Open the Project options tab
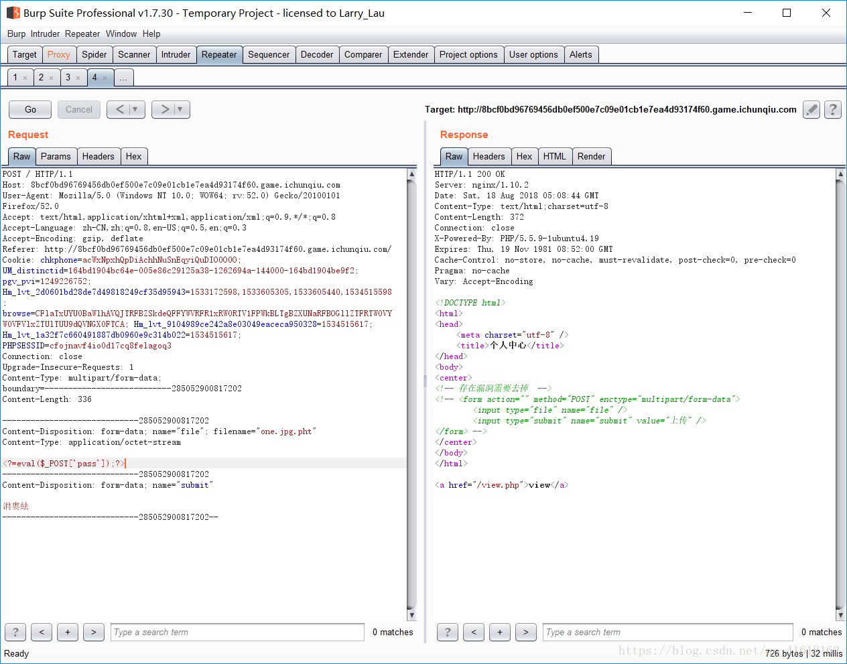The height and width of the screenshot is (664, 847). tap(468, 54)
